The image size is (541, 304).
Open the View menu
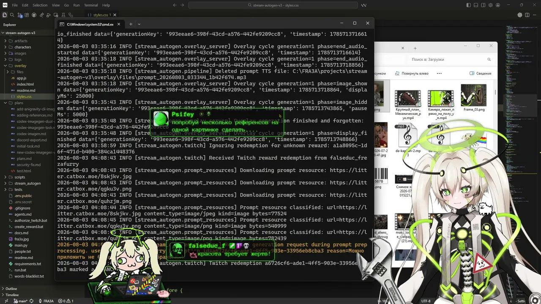coord(56,5)
